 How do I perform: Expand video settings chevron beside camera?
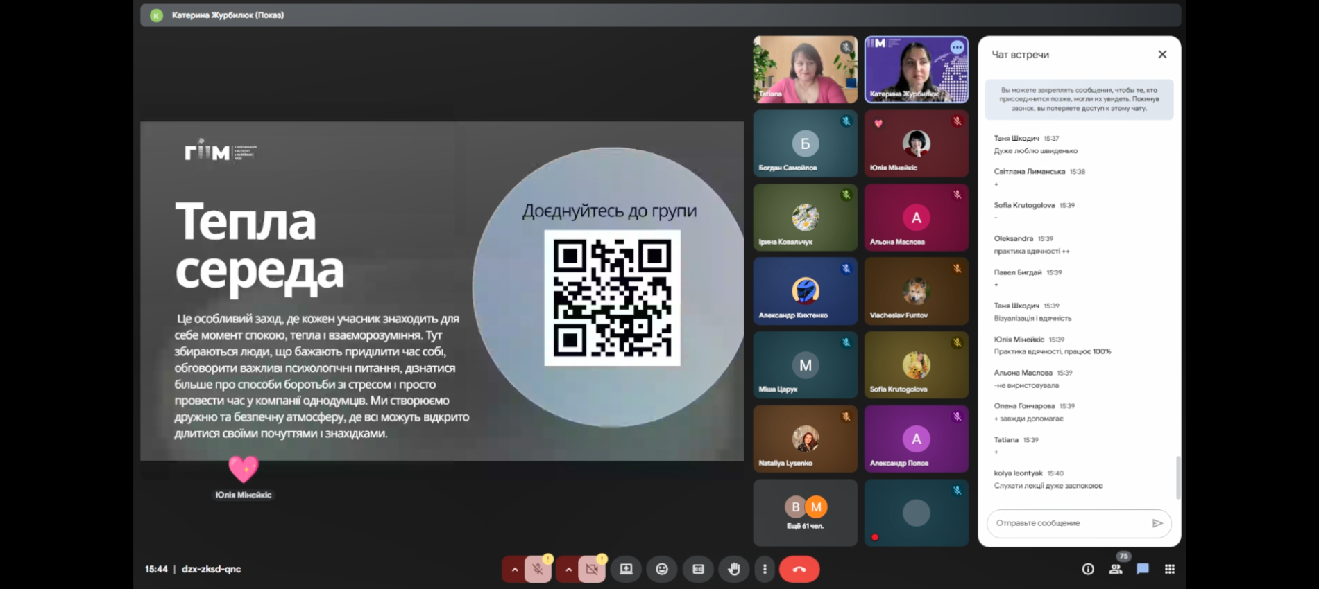(x=568, y=570)
